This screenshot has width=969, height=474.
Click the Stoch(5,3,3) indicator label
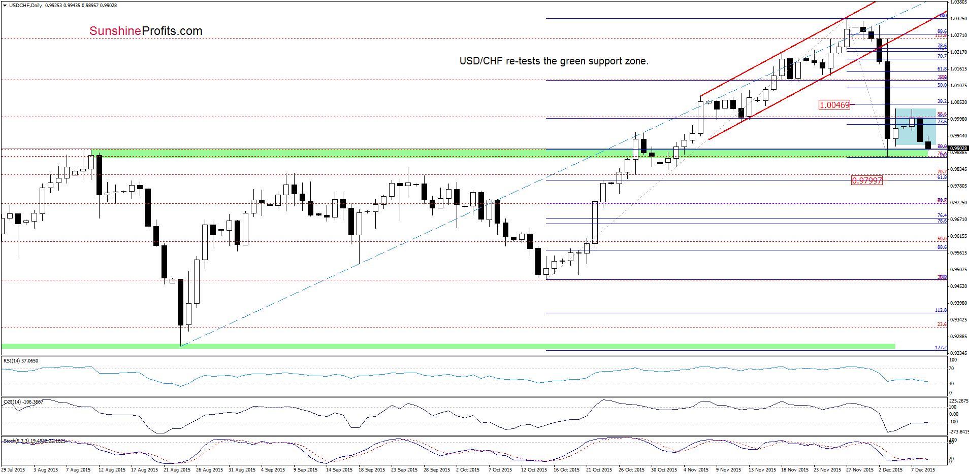(34, 441)
